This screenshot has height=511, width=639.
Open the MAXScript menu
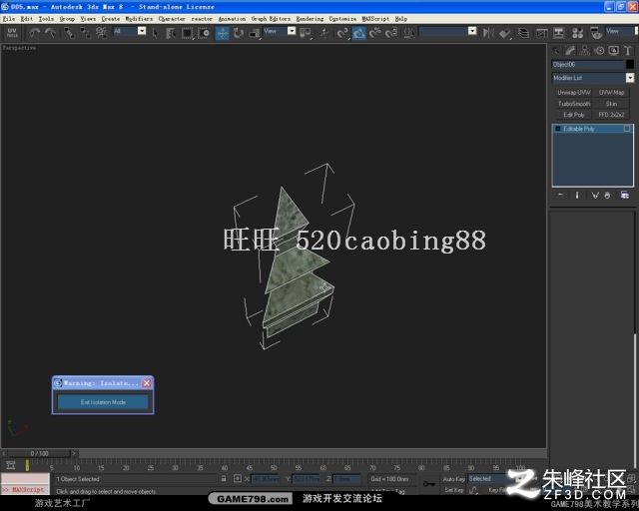(375, 19)
